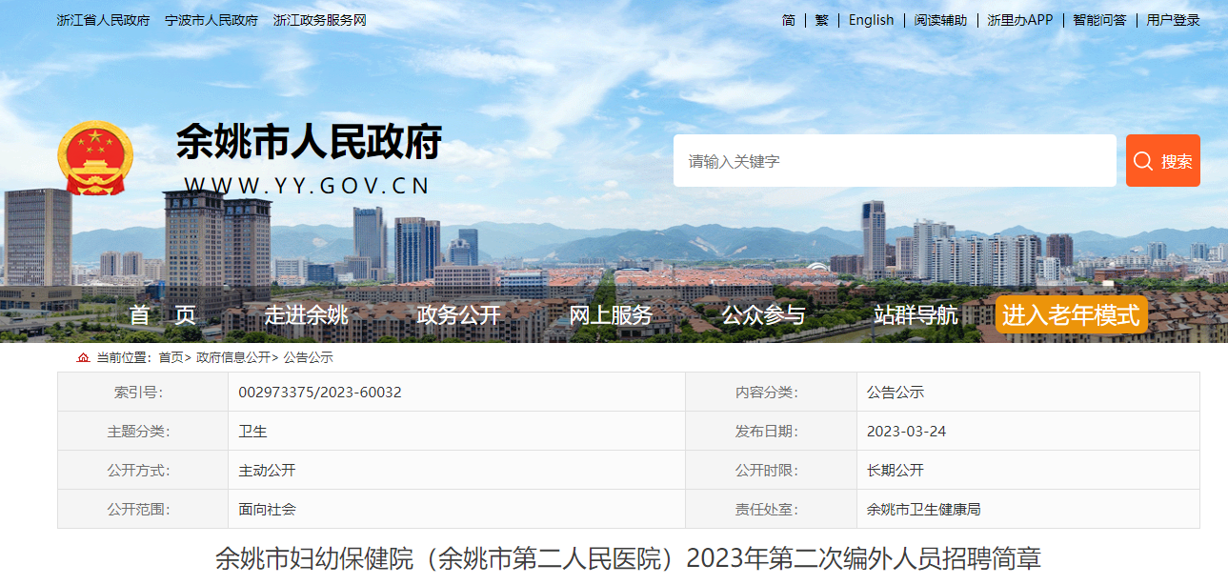Open 公众参与 navigation item
Viewport: 1228px width, 585px height.
click(x=764, y=315)
